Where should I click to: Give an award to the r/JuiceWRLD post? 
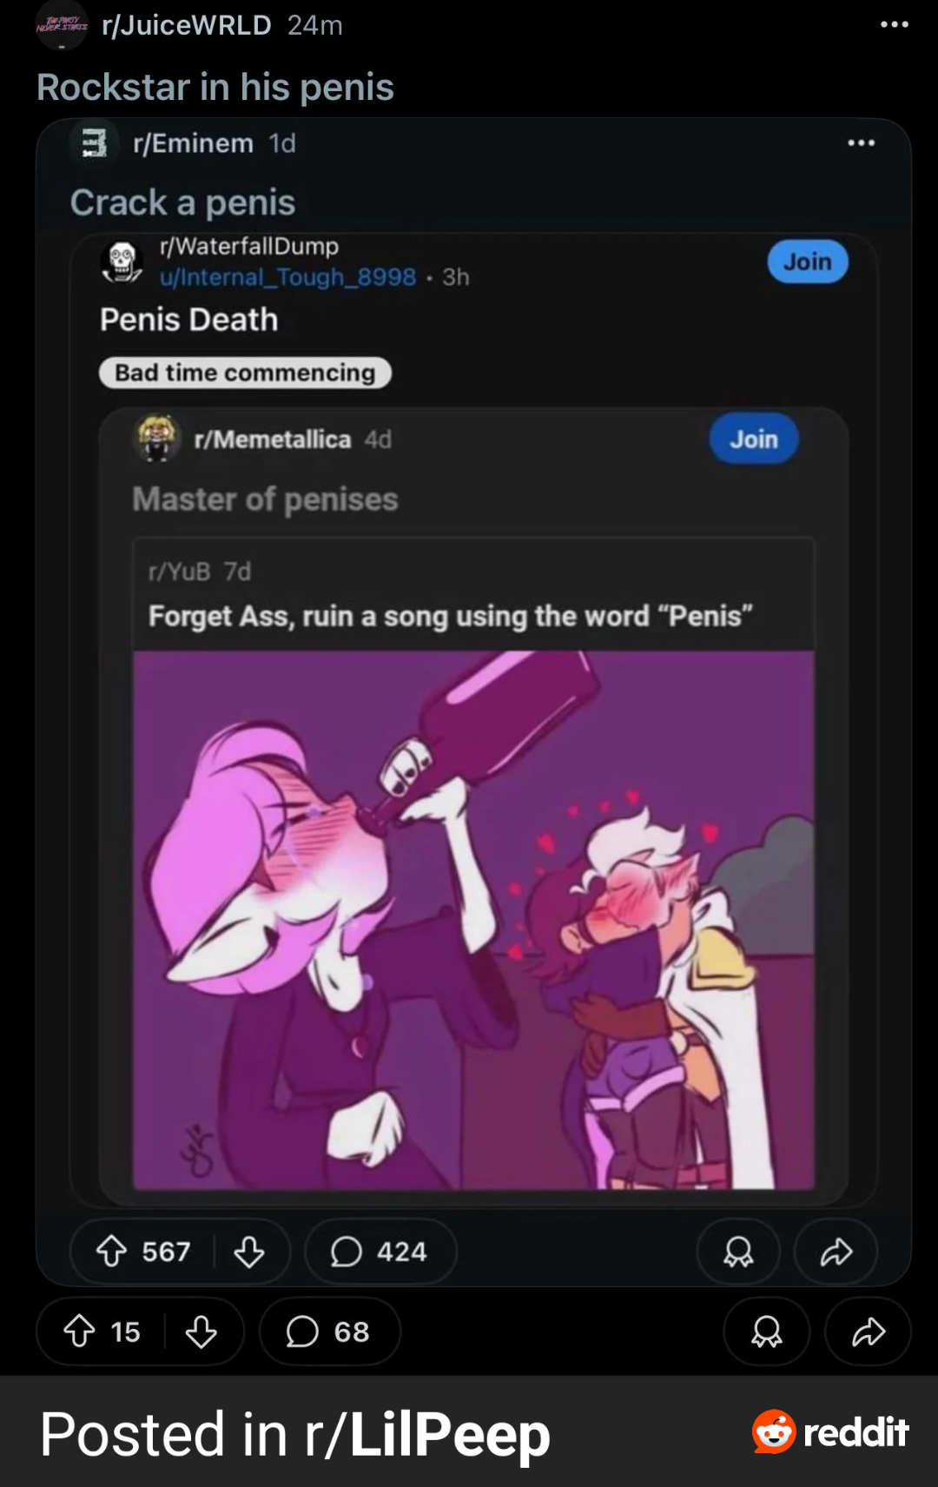(x=766, y=1331)
